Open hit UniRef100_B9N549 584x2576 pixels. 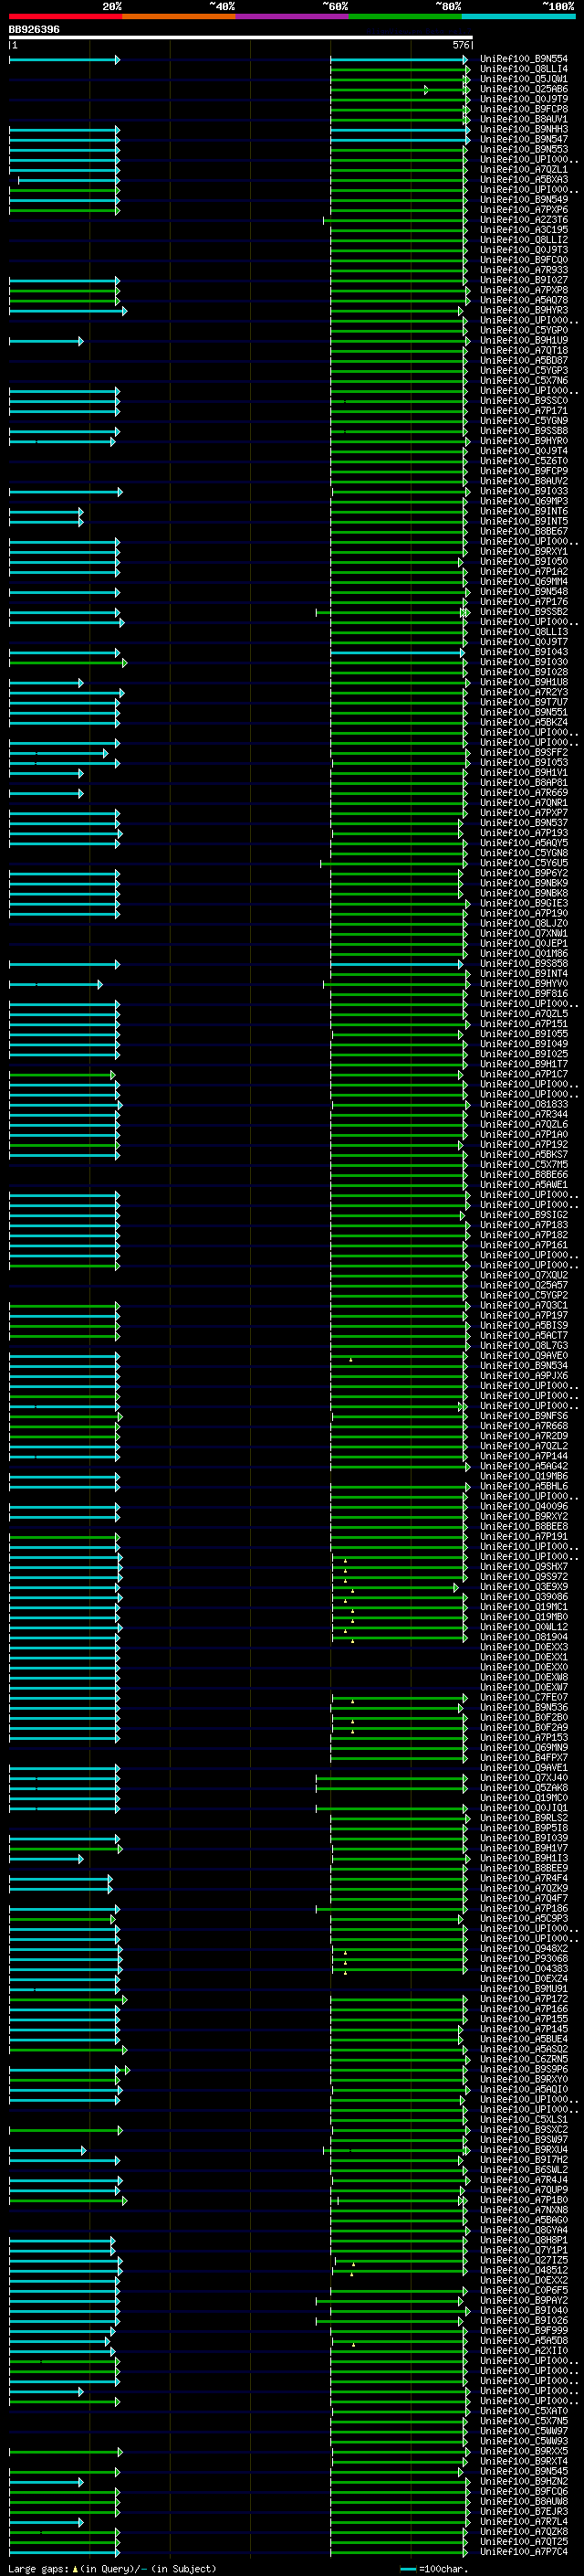point(524,199)
